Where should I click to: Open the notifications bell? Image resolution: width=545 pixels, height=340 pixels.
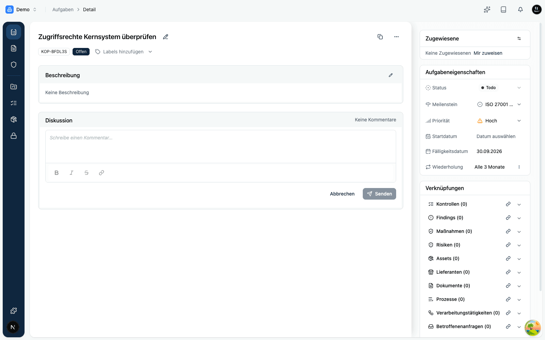(x=520, y=10)
